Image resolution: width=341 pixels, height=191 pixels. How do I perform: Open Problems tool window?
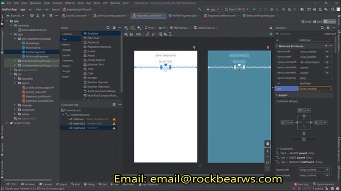coord(28,184)
